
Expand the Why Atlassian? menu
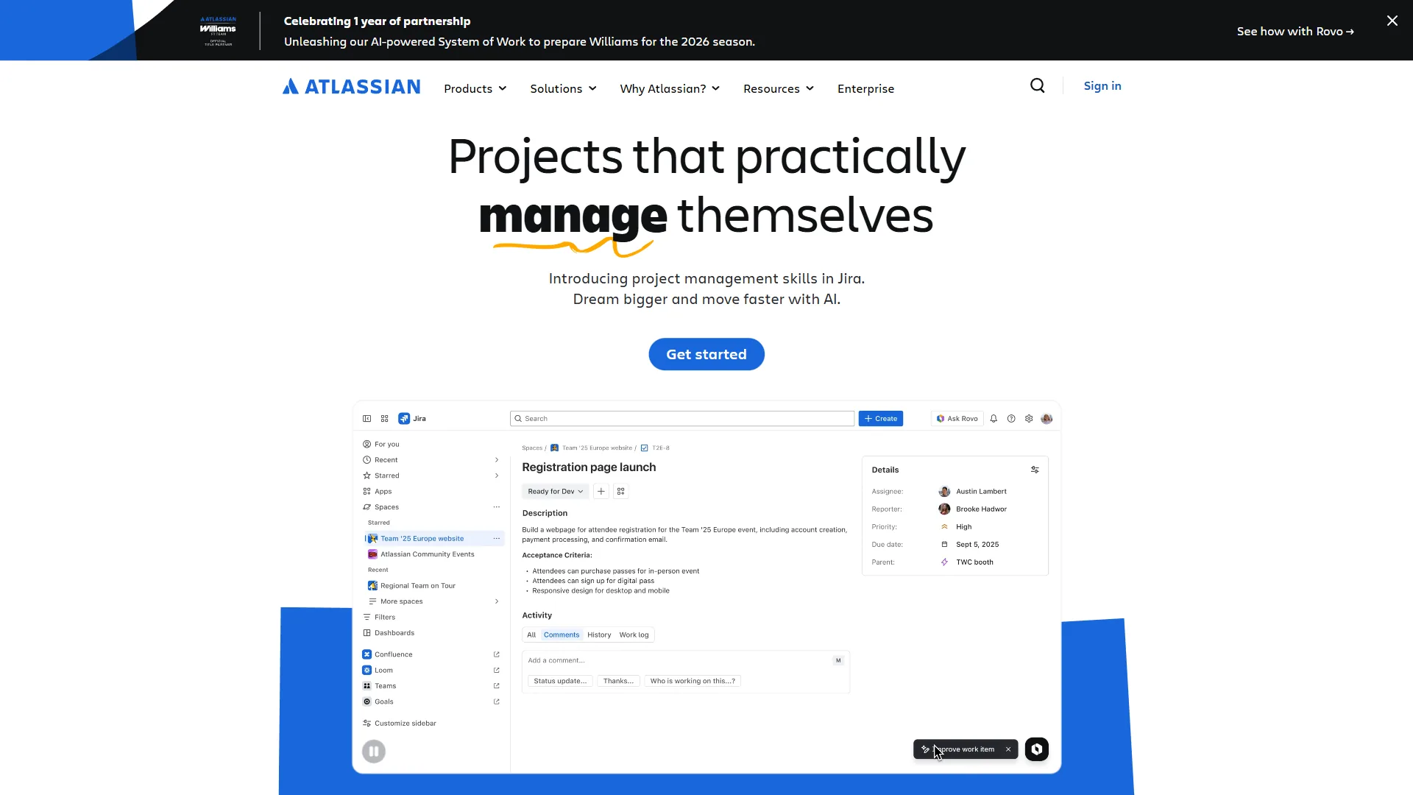[x=670, y=89]
